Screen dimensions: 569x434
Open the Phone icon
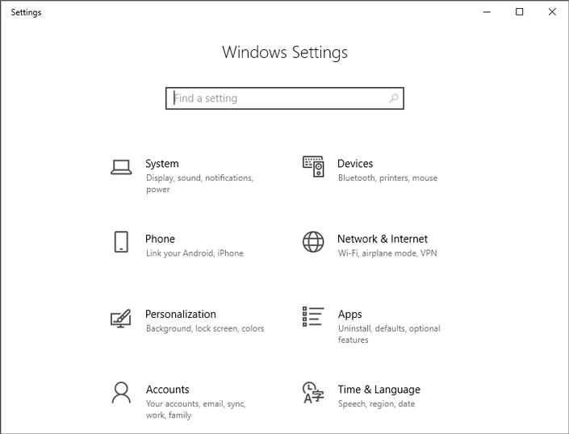pyautogui.click(x=121, y=242)
